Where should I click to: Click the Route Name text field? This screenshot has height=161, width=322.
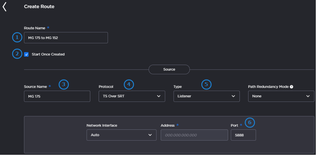[x=66, y=38]
